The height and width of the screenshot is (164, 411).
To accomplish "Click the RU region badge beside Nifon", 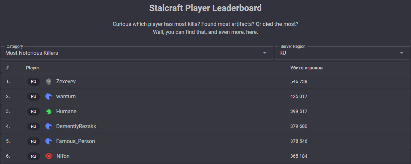I will [34, 156].
